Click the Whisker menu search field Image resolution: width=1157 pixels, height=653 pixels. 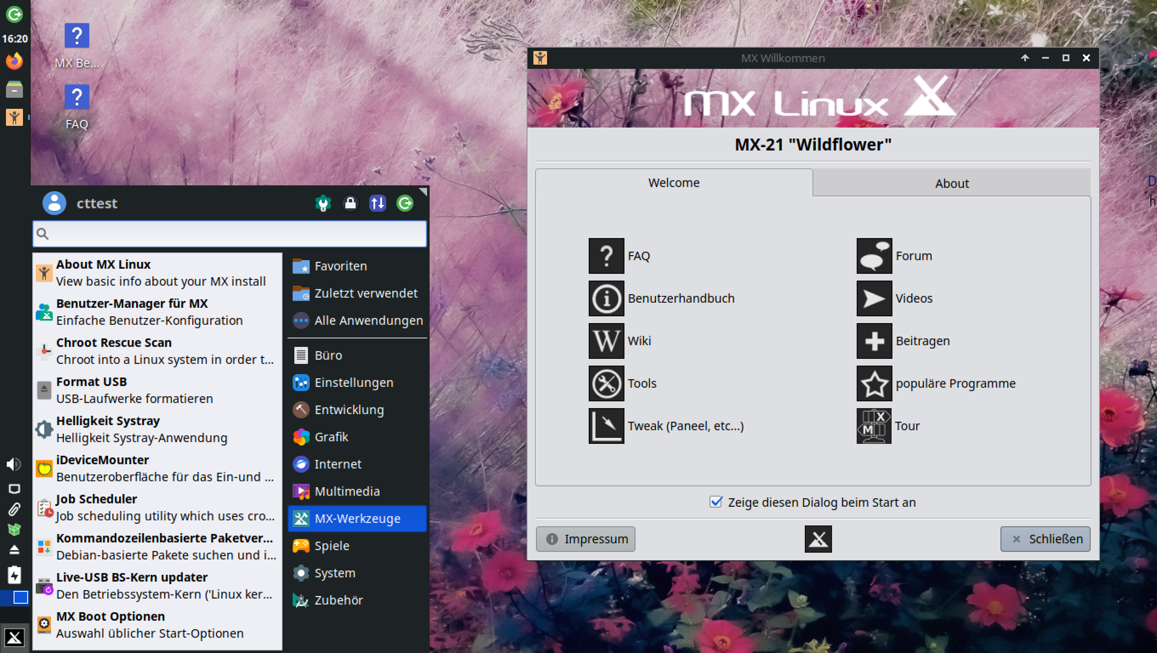(230, 234)
